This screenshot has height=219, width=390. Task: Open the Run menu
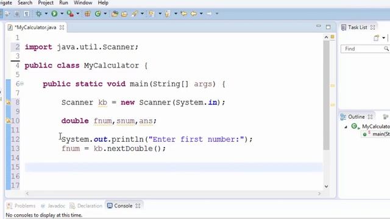(x=63, y=2)
